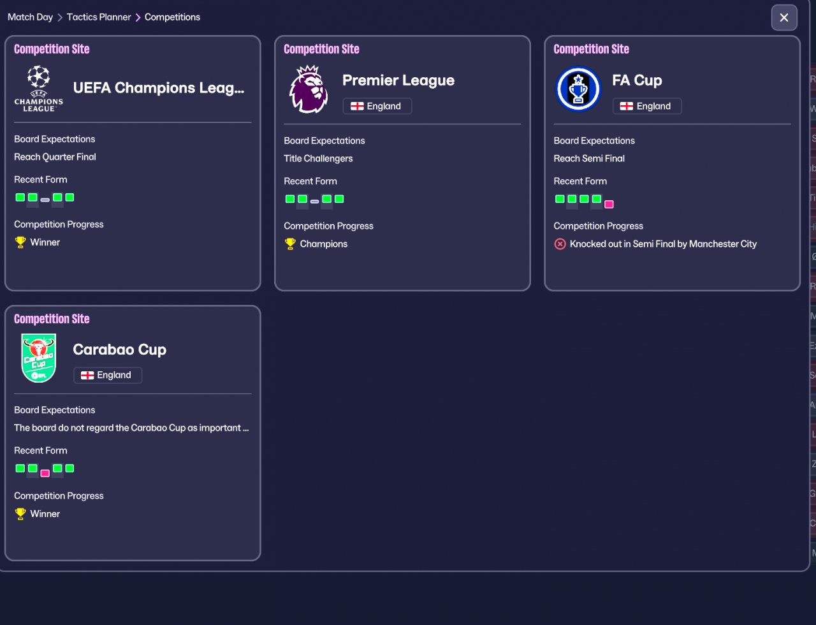Open Competition Site for UEFA Champions League

click(52, 49)
